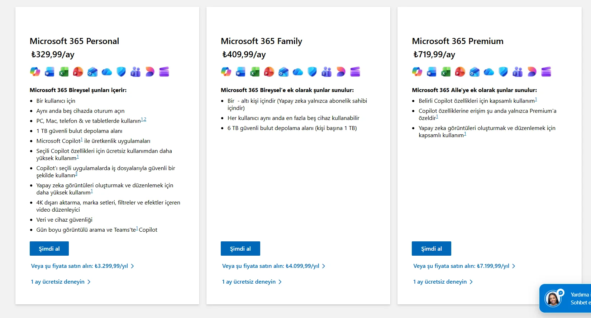
Task: Click the Defender shield icon in Premium plan
Action: [503, 72]
